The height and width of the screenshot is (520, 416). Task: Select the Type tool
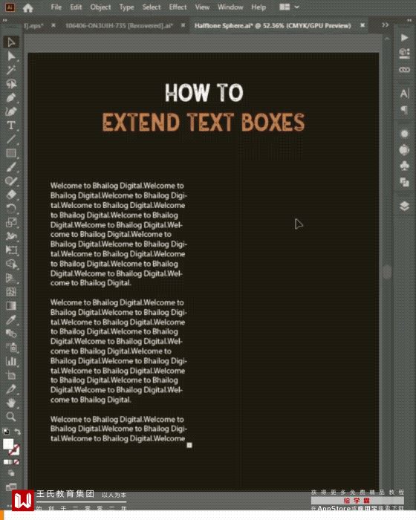point(11,126)
